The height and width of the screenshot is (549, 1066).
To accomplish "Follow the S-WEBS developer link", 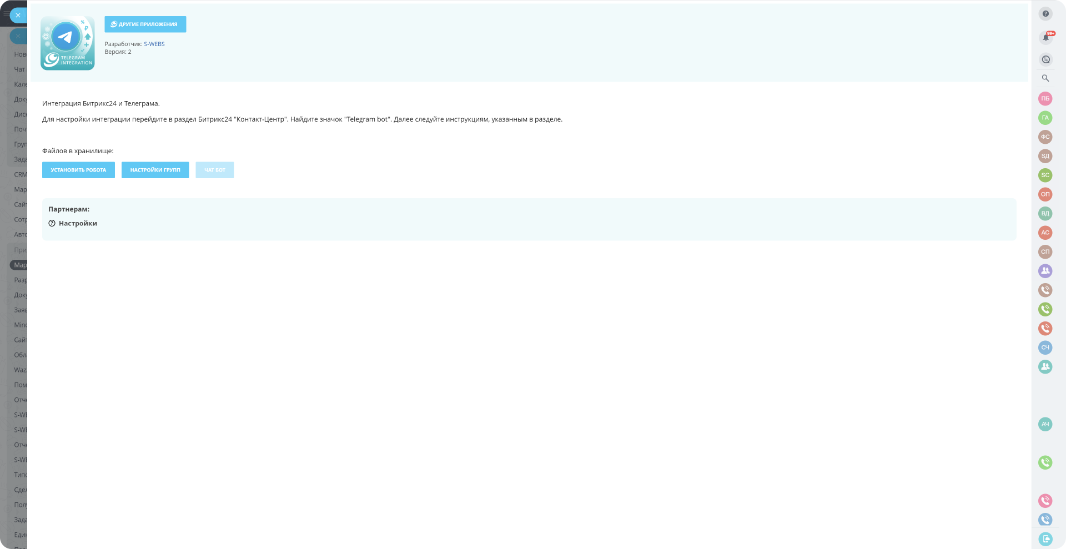I will (154, 44).
